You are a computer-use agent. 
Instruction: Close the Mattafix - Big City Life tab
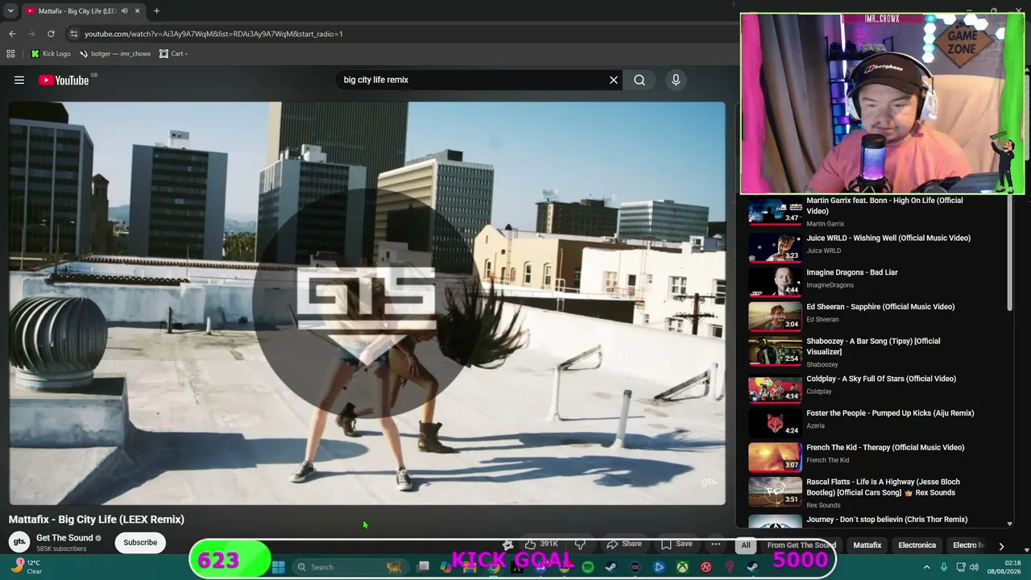click(137, 11)
